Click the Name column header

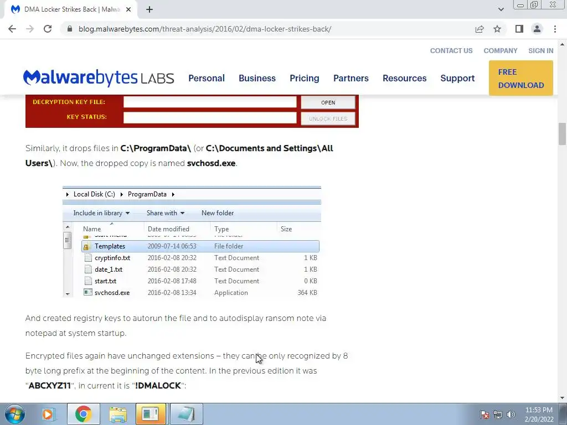pos(92,229)
